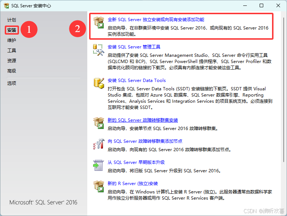Open 安装 SQL Server Data Tools link

[137, 80]
